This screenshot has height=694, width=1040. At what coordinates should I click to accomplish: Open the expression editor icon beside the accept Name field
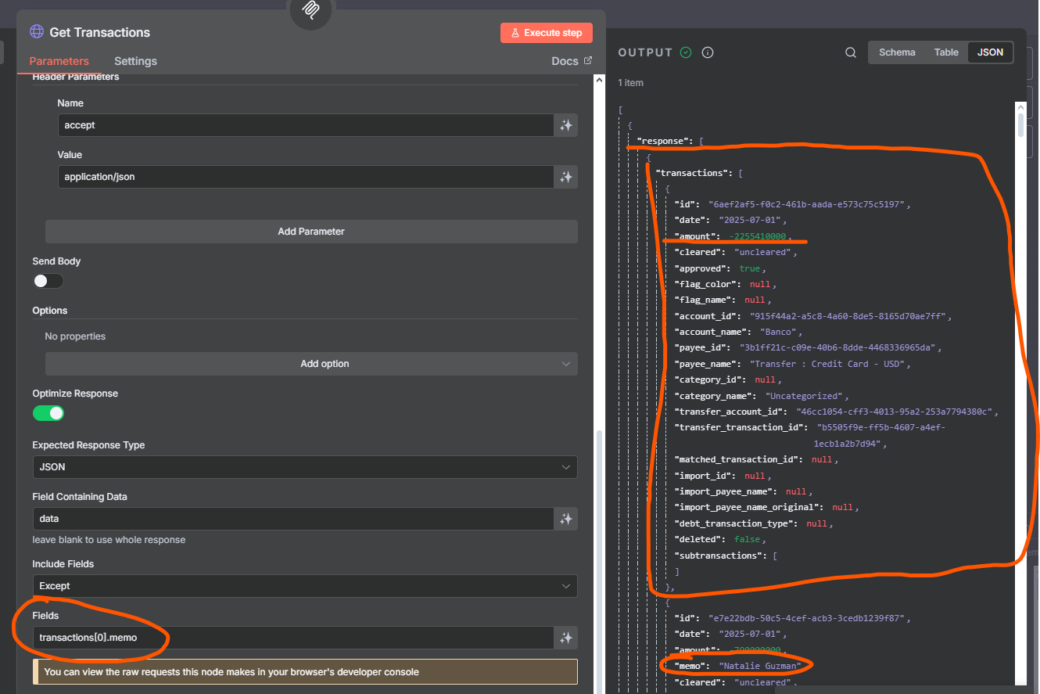pyautogui.click(x=566, y=124)
